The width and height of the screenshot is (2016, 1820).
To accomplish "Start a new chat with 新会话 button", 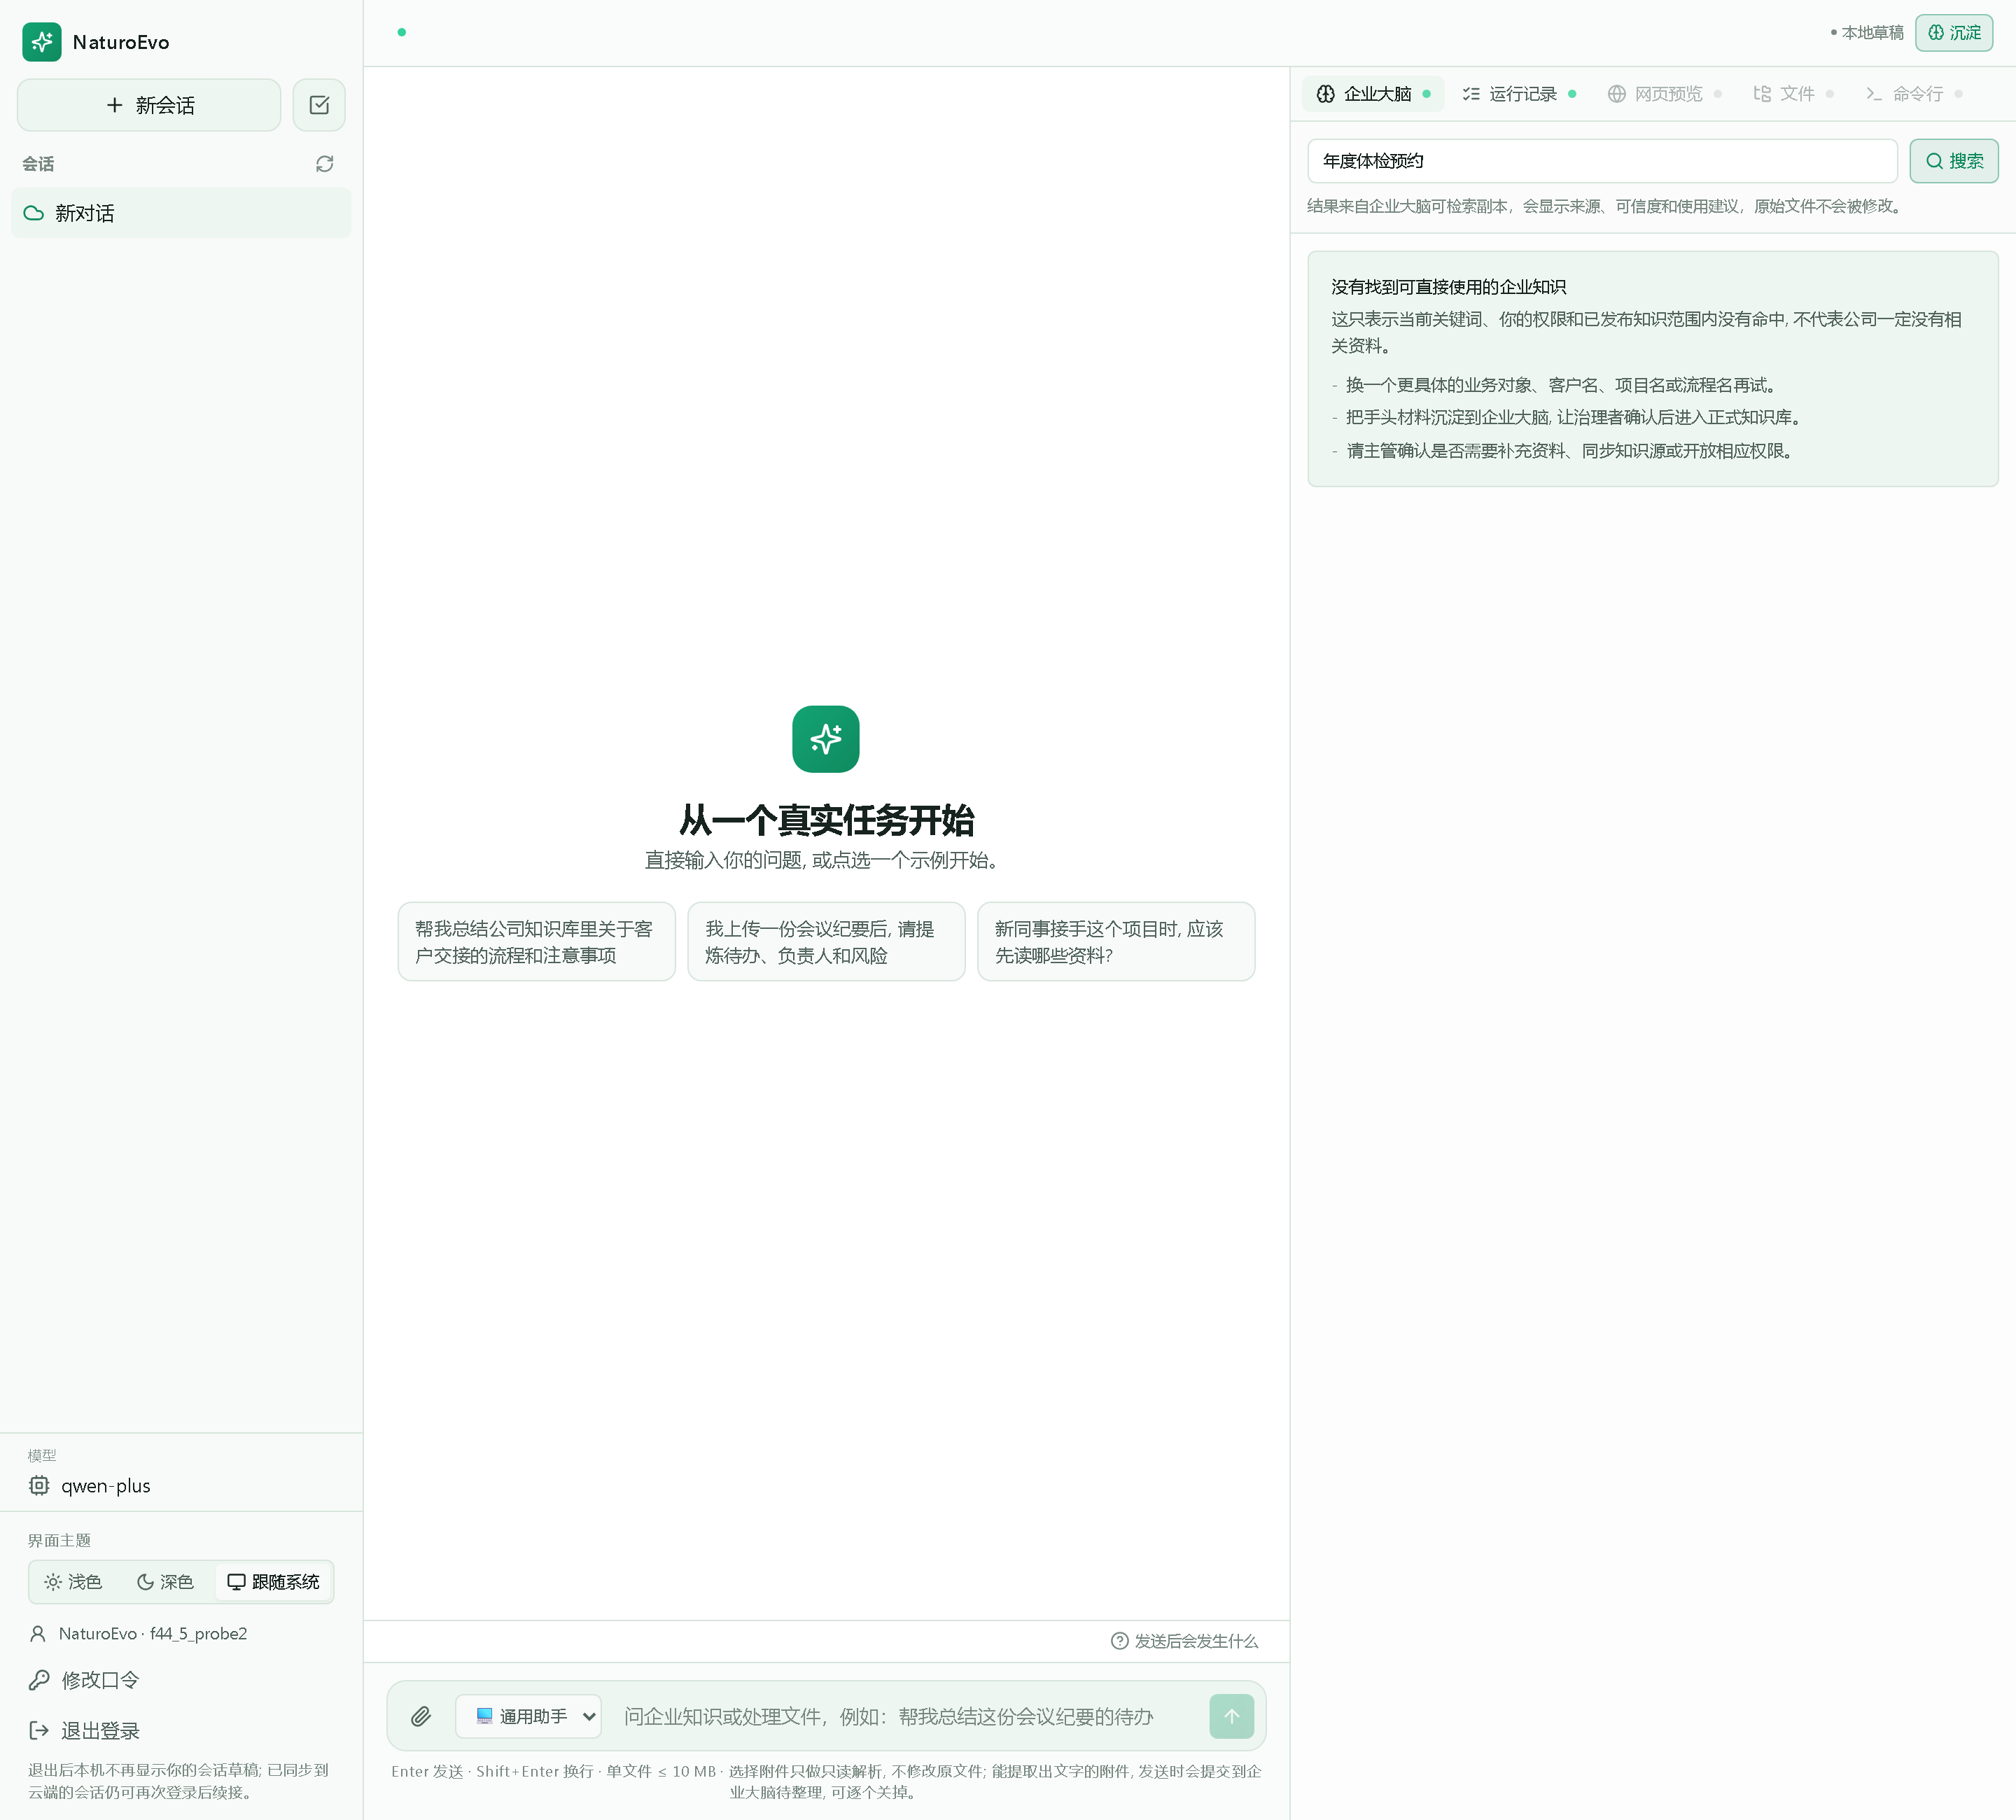I will [149, 105].
